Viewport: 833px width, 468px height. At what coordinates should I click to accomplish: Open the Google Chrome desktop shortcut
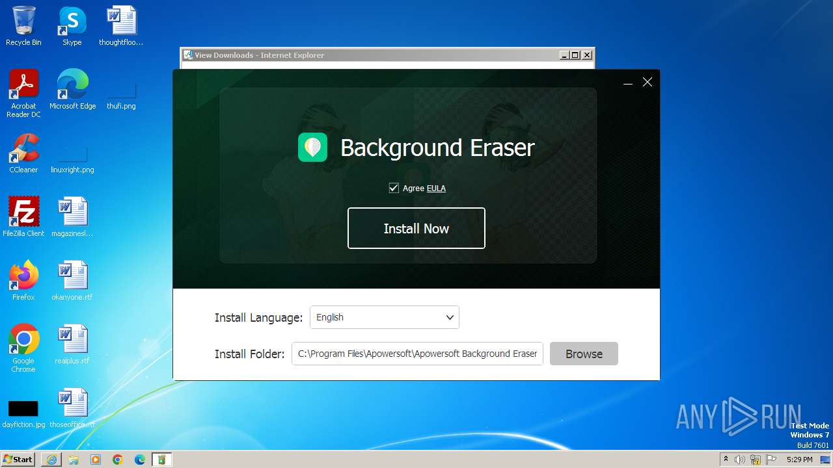point(23,348)
